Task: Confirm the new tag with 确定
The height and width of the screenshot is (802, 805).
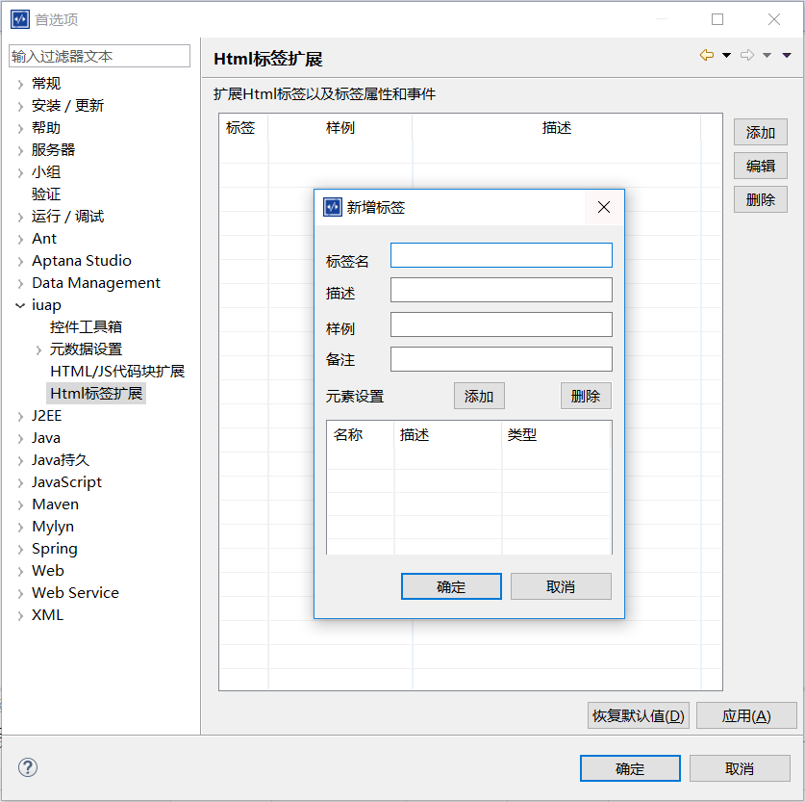Action: tap(451, 586)
